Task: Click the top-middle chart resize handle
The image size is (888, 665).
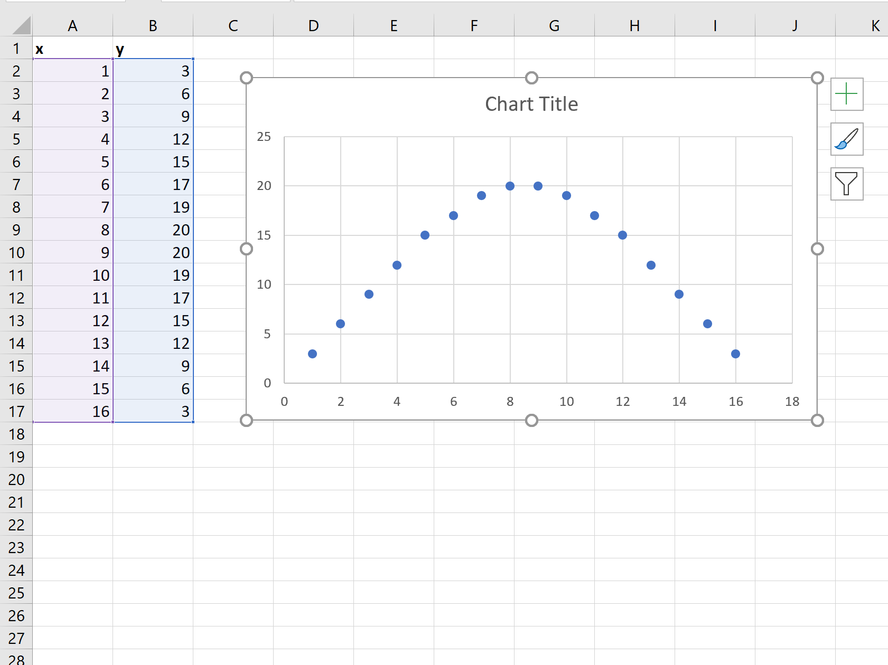Action: [x=531, y=78]
